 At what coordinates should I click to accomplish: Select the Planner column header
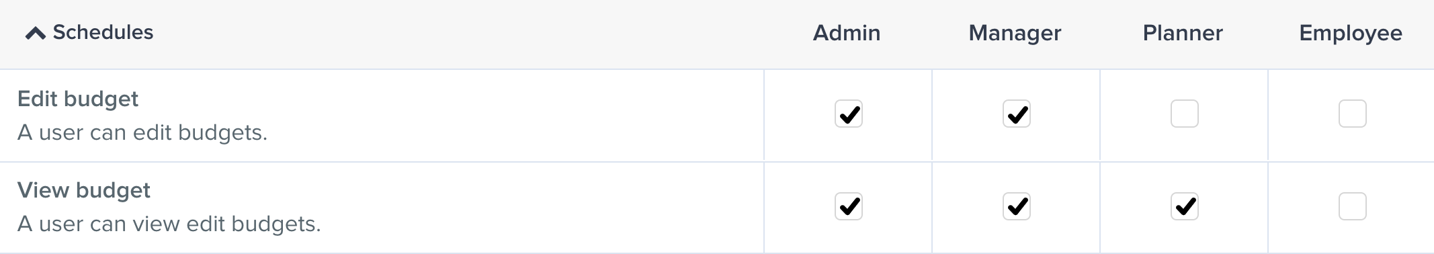click(1183, 33)
